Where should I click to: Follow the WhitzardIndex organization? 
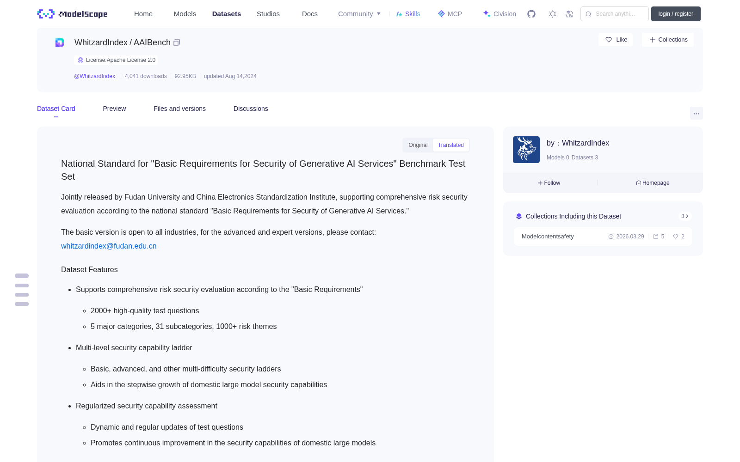549,183
